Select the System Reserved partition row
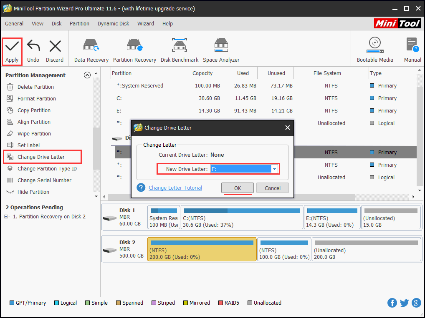 258,86
